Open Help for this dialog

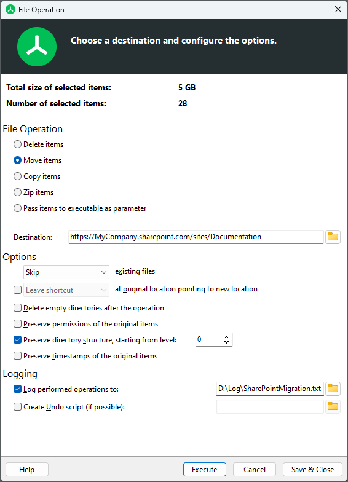27,470
